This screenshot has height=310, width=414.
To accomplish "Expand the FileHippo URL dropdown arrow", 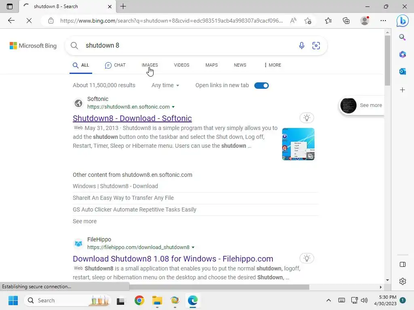I will click(x=193, y=247).
